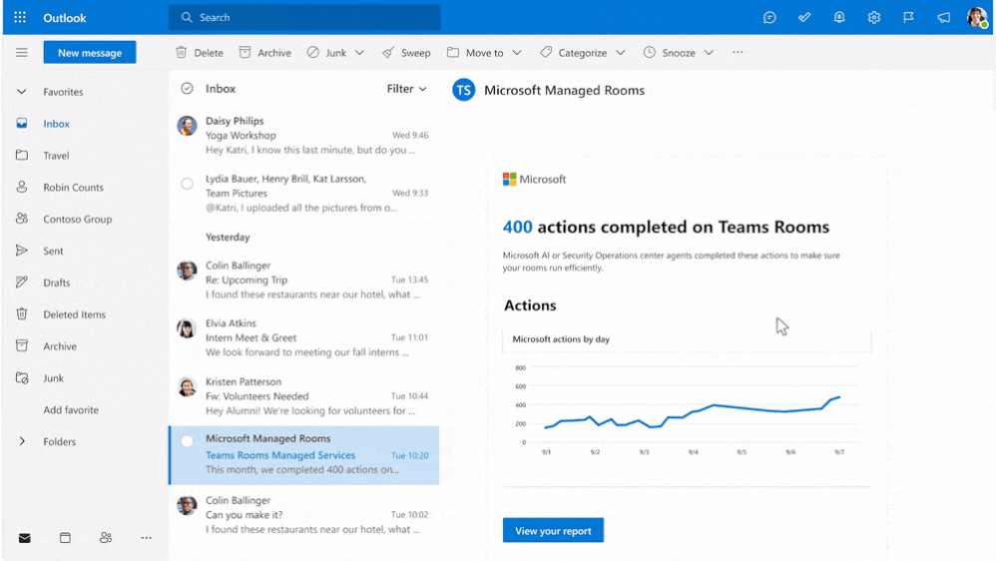Open the To Do checkmark icon
The image size is (996, 561).
[804, 18]
